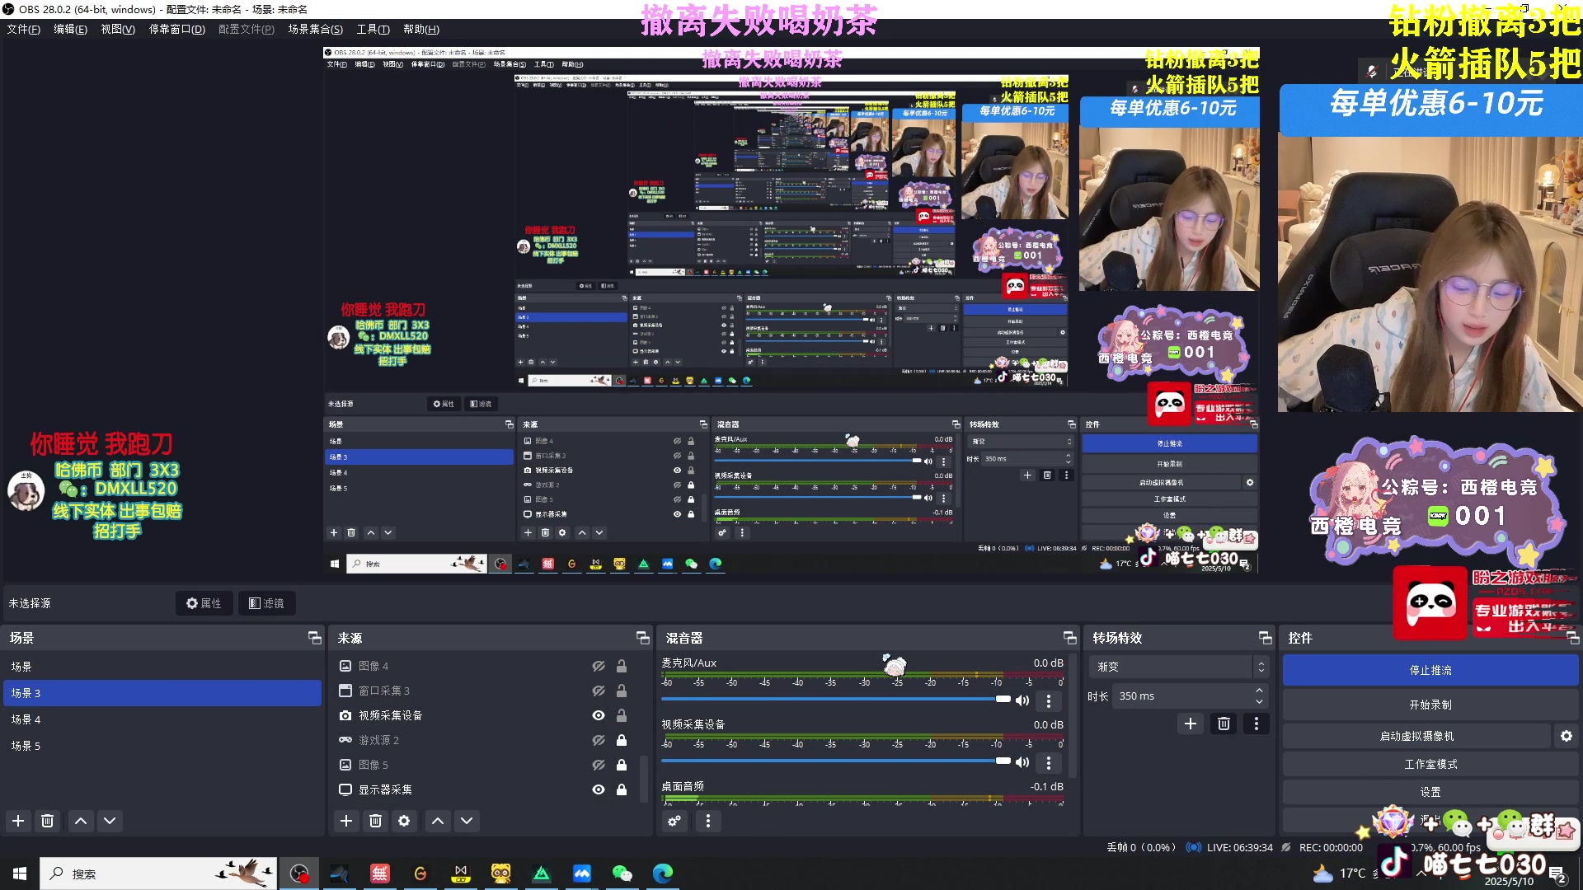
Task: Open the 文件(F) menu
Action: (24, 29)
